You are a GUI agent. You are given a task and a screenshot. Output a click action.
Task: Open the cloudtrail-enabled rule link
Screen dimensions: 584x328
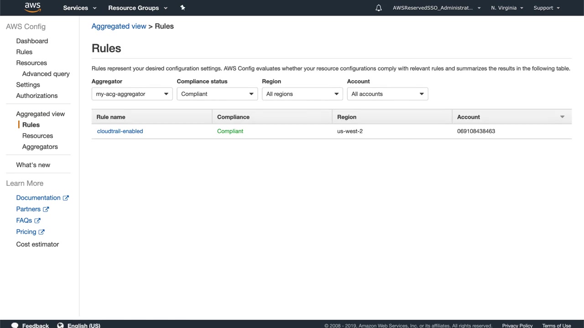120,131
